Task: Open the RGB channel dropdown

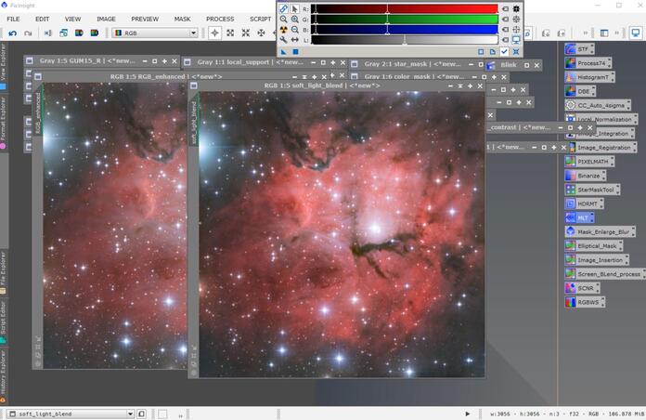Action: [x=155, y=33]
